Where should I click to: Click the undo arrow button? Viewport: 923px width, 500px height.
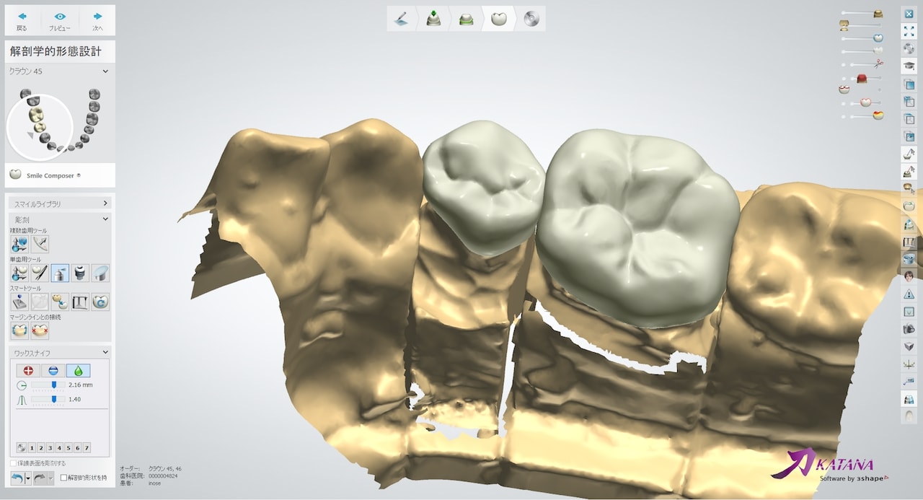[x=17, y=478]
